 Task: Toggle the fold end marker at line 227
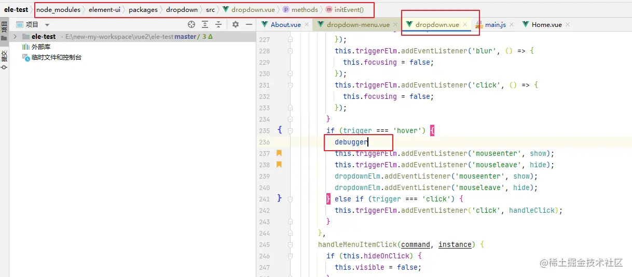(290, 39)
